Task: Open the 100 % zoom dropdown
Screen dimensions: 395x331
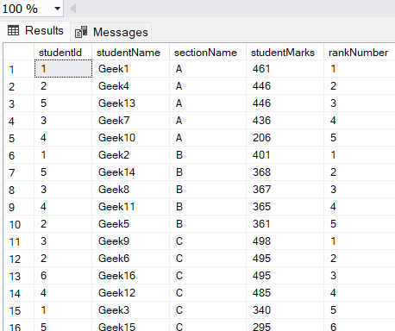Action: coord(57,9)
